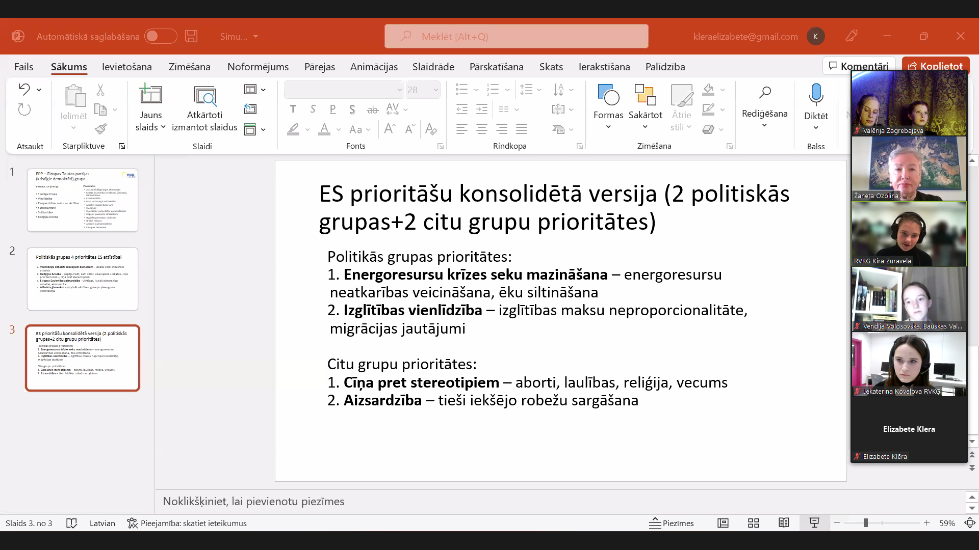Click the Koplietot share button
Screen dimensions: 979x550
click(936, 66)
